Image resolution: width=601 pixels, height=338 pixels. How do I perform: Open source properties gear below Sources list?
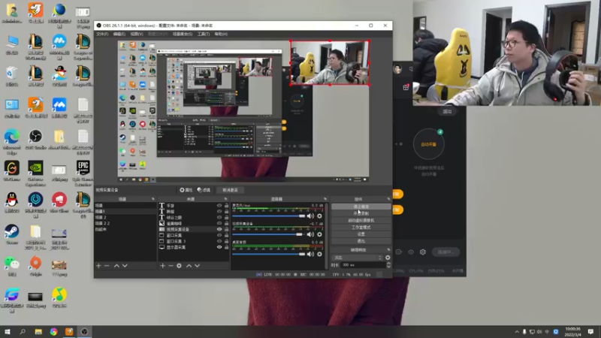tap(179, 266)
